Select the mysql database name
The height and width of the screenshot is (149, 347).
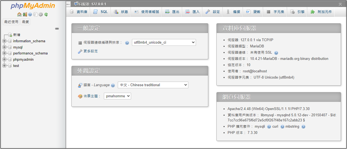point(18,47)
